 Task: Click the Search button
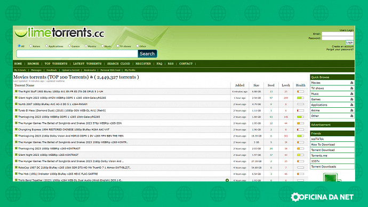[147, 54]
